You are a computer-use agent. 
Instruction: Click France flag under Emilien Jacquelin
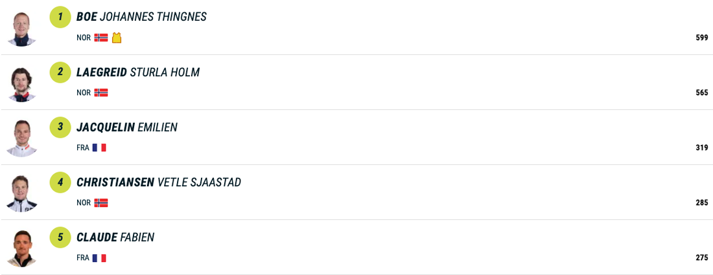point(99,148)
